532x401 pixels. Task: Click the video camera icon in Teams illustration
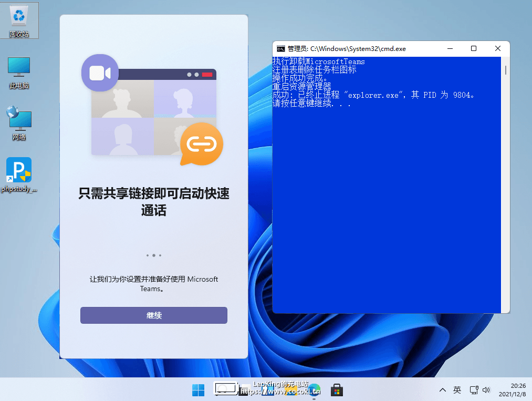(100, 73)
